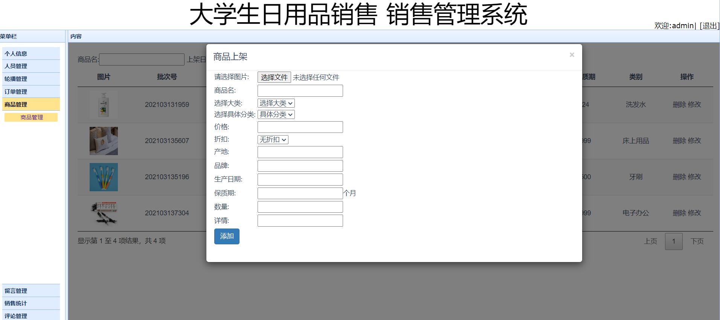Viewport: 720px width, 320px height.
Task: Sort by the 批次号 column header
Action: pos(167,77)
